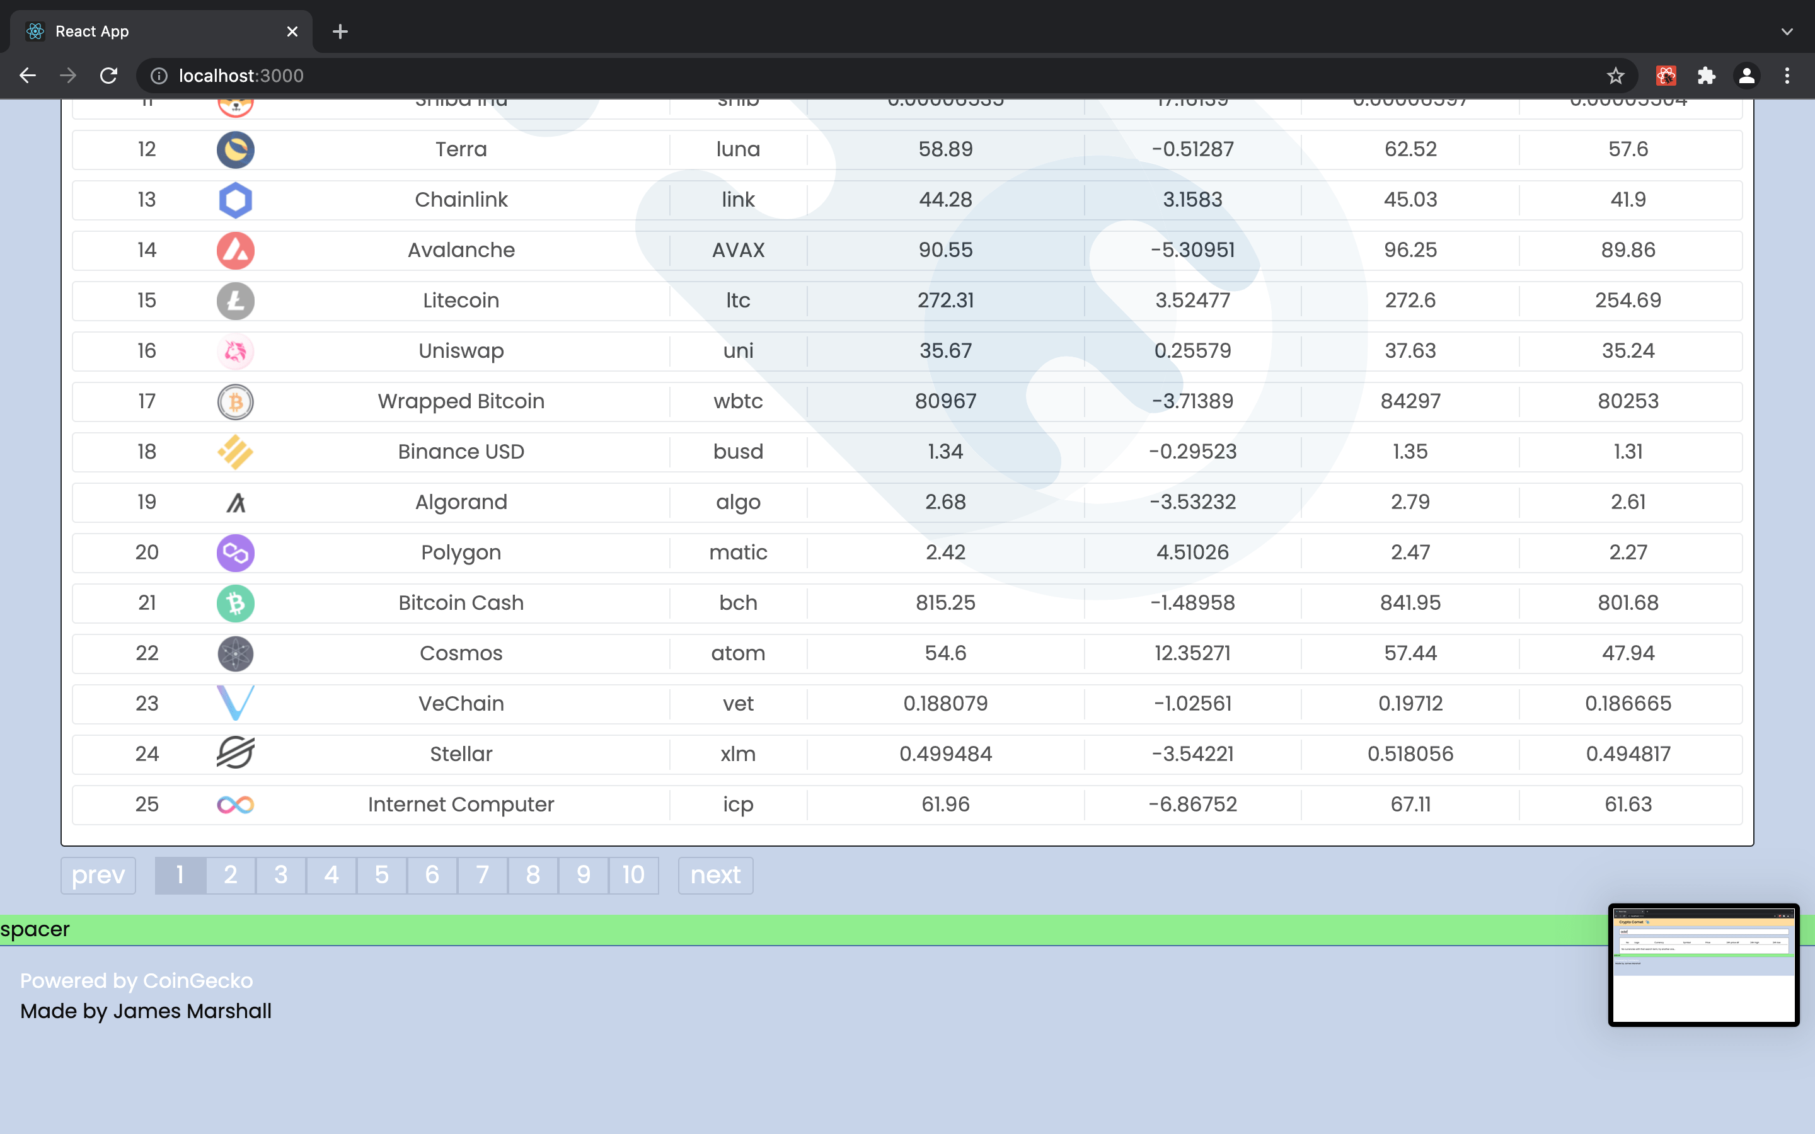Click the green spacer bar text
The height and width of the screenshot is (1134, 1815).
35,929
